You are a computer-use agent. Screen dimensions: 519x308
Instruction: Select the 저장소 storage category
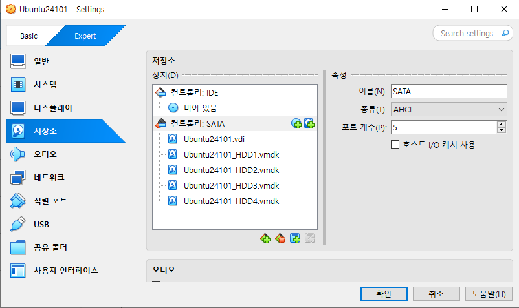(65, 131)
